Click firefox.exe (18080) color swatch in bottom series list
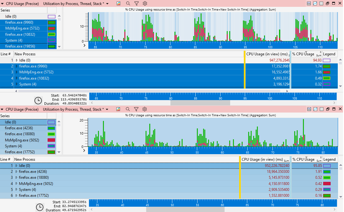344x212 pixels. (x=51, y=134)
